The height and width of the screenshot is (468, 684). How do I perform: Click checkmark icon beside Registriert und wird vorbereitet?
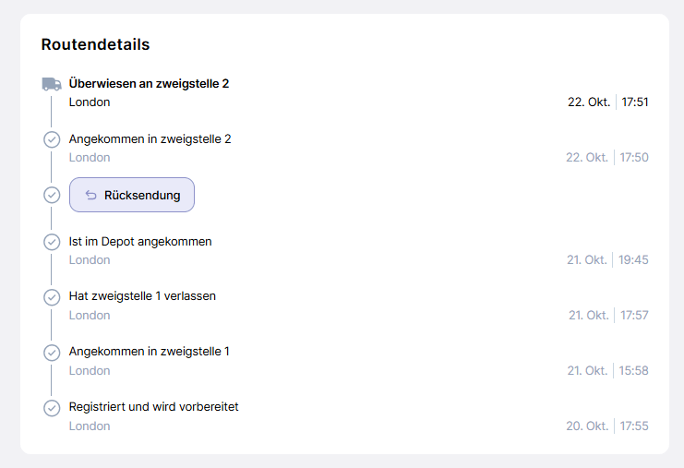click(52, 408)
